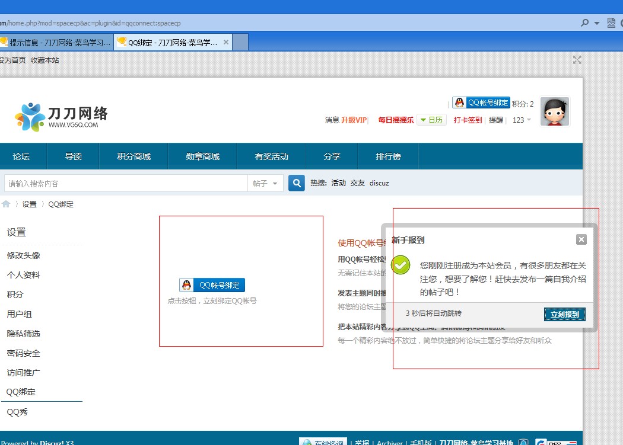Click the 刀刀网络 site logo
Viewport: 623px width, 445px height.
[61, 117]
